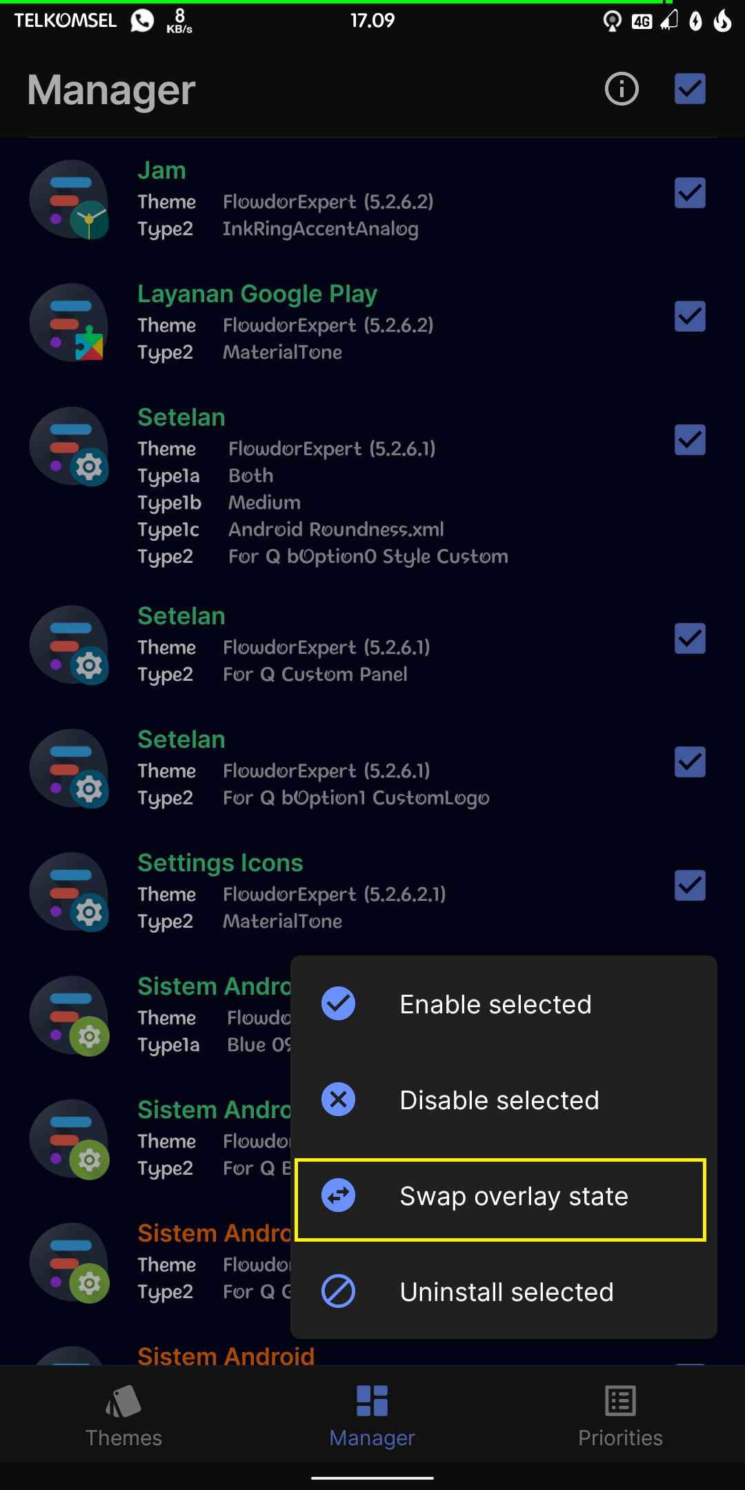Open the Jam overlay app icon

pyautogui.click(x=69, y=199)
